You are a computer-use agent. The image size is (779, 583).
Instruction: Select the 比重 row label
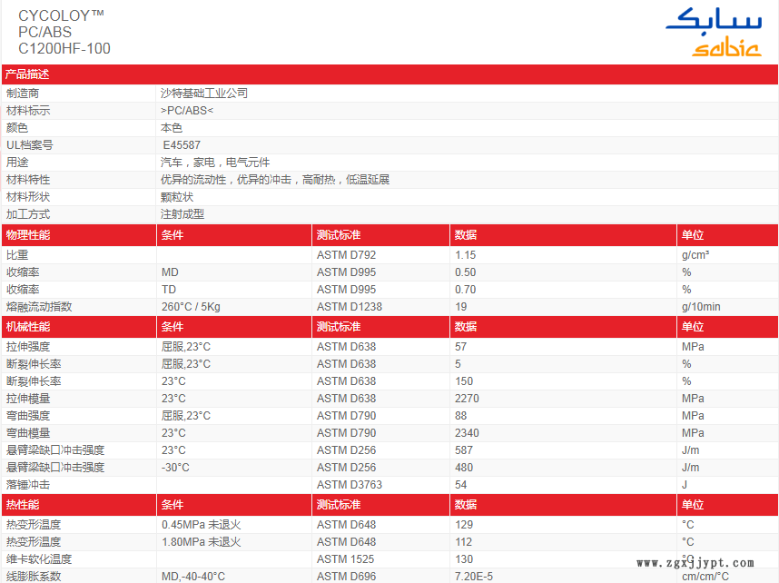coord(17,255)
